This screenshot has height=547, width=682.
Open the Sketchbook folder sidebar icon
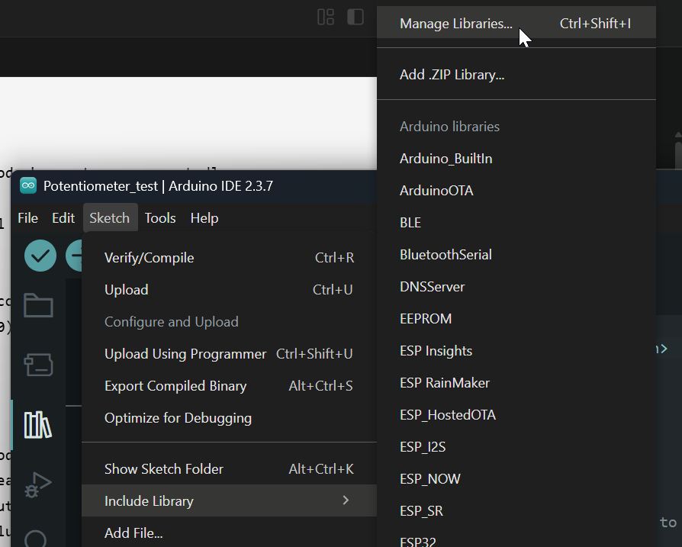(x=38, y=306)
